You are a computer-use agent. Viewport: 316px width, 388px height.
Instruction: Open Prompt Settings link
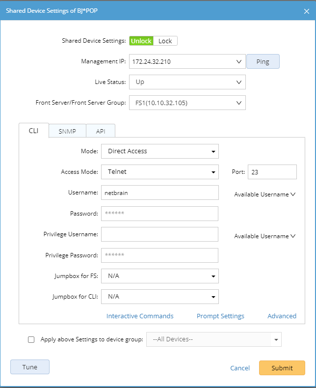(220, 316)
